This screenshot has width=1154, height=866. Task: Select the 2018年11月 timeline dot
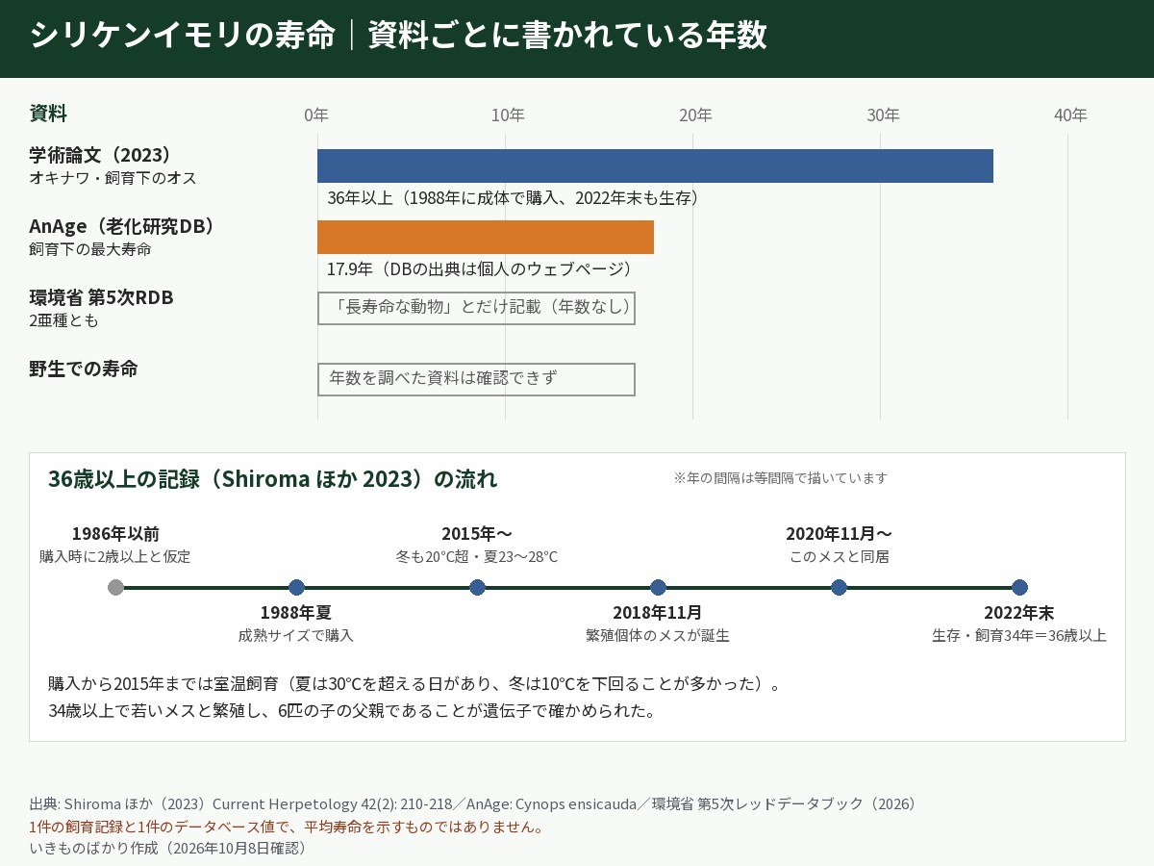pos(658,587)
